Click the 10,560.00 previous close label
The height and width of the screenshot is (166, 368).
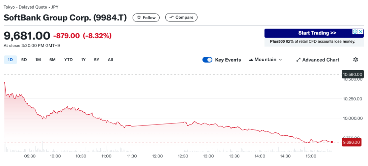coord(353,74)
